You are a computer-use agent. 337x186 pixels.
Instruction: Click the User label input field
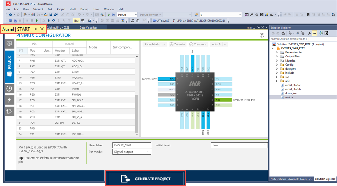[131, 145]
